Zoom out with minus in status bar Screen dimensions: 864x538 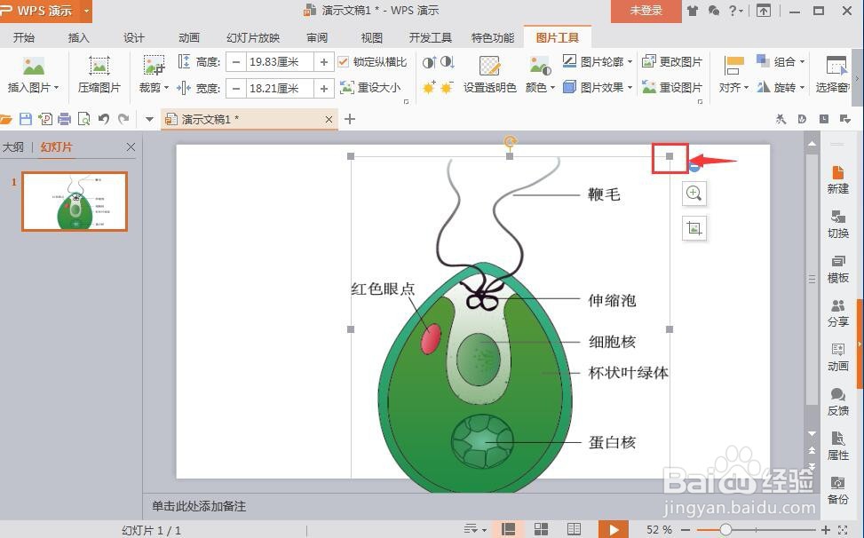click(685, 530)
